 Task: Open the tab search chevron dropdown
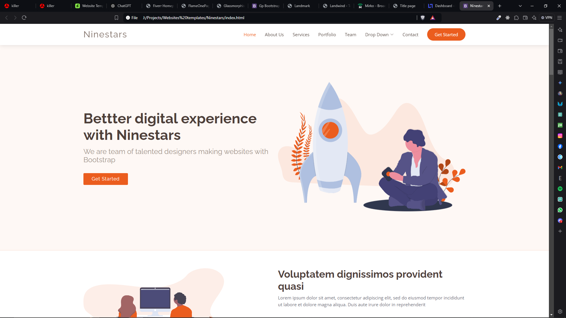(x=520, y=6)
